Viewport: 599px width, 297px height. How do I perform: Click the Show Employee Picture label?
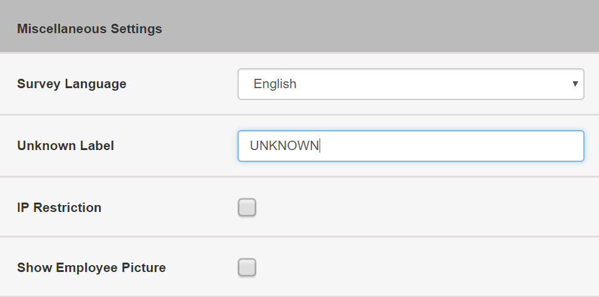[x=91, y=268]
